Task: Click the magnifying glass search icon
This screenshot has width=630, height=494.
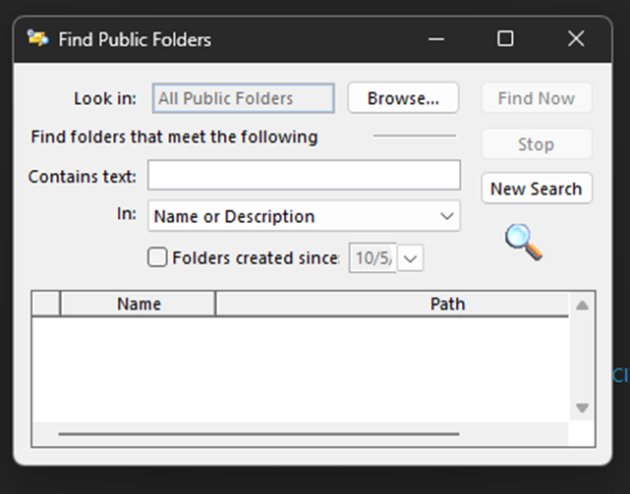Action: point(524,243)
